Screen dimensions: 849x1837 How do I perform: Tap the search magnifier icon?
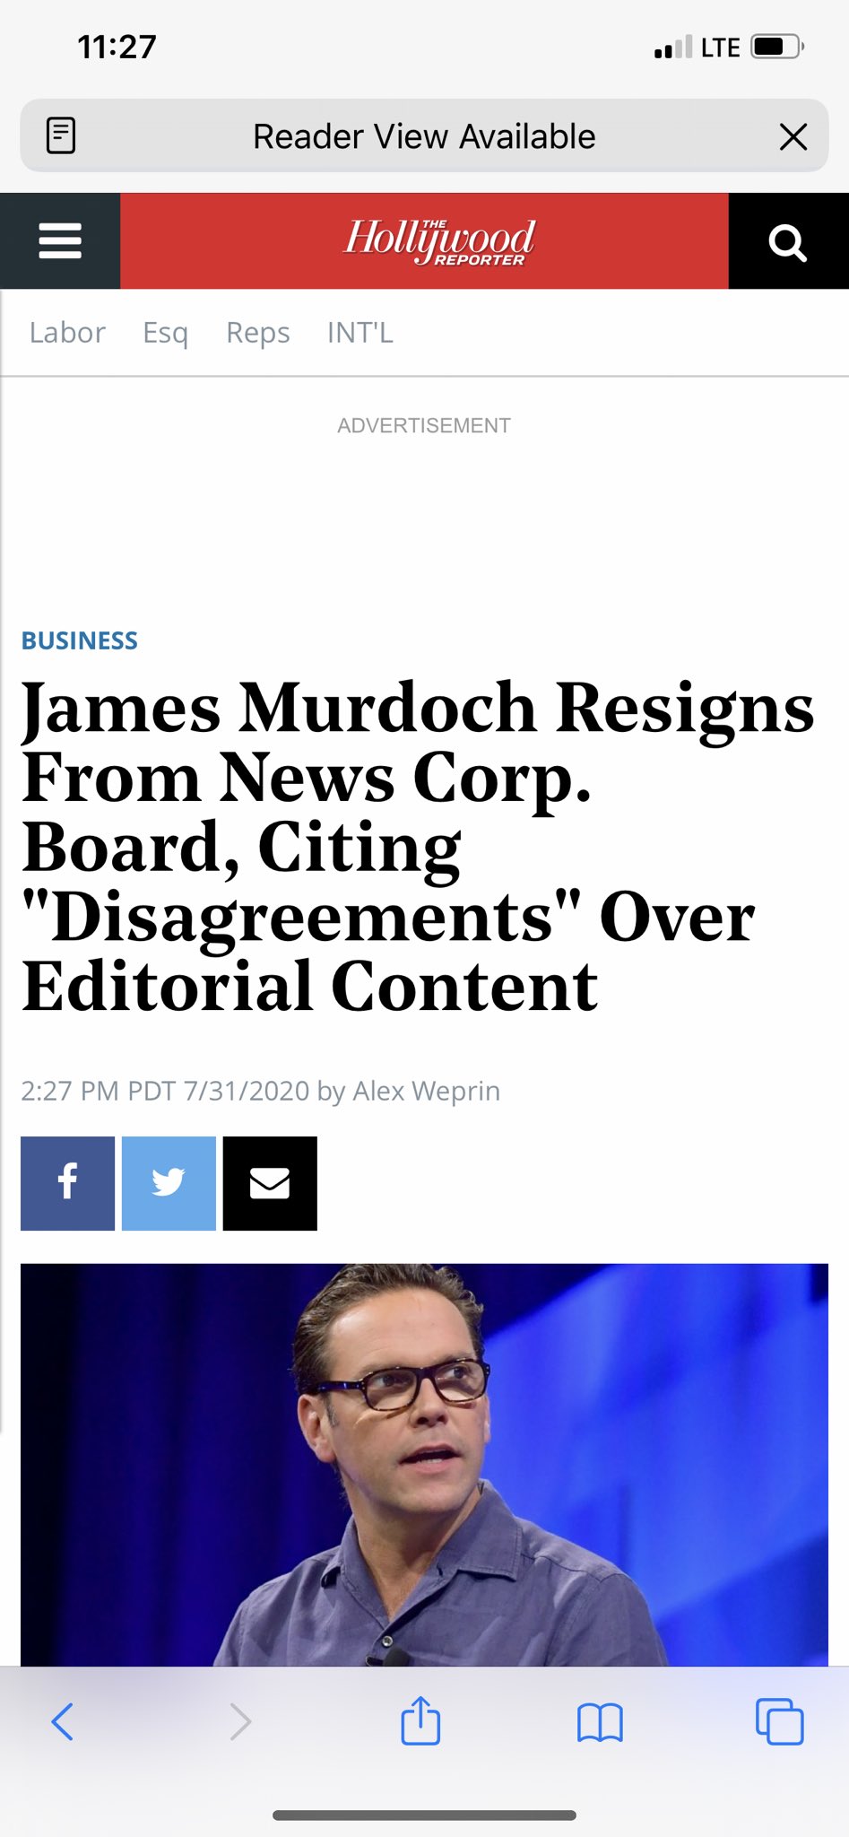[x=788, y=241]
